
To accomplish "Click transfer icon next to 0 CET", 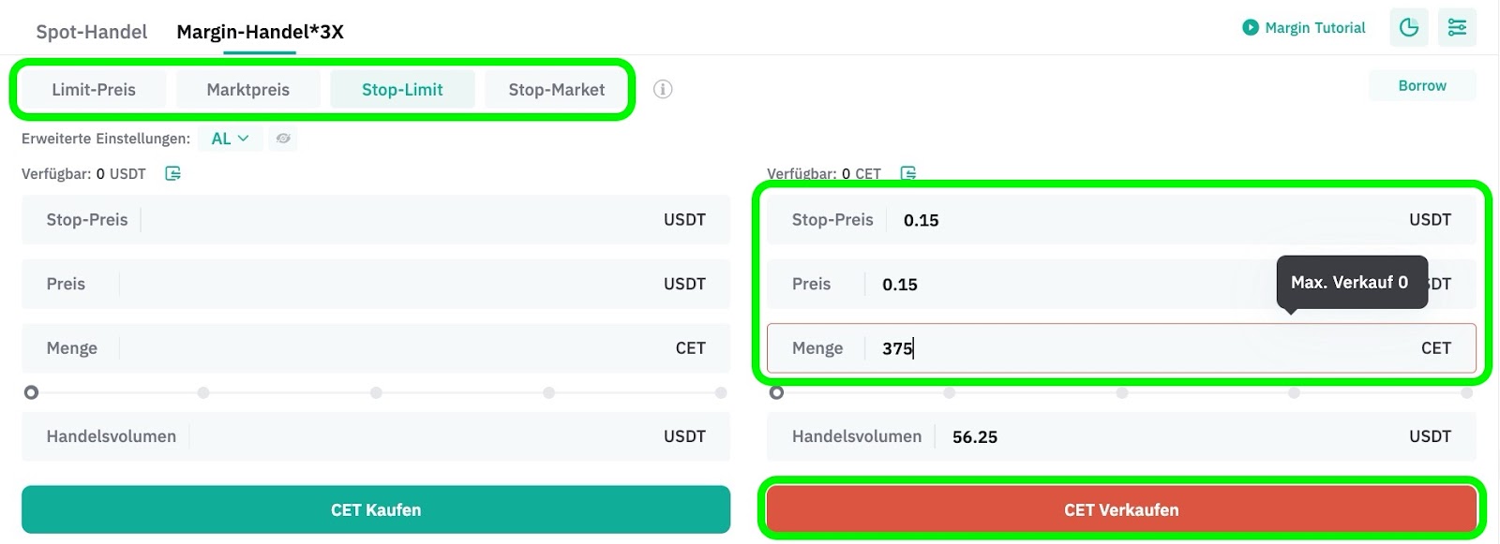I will [907, 173].
